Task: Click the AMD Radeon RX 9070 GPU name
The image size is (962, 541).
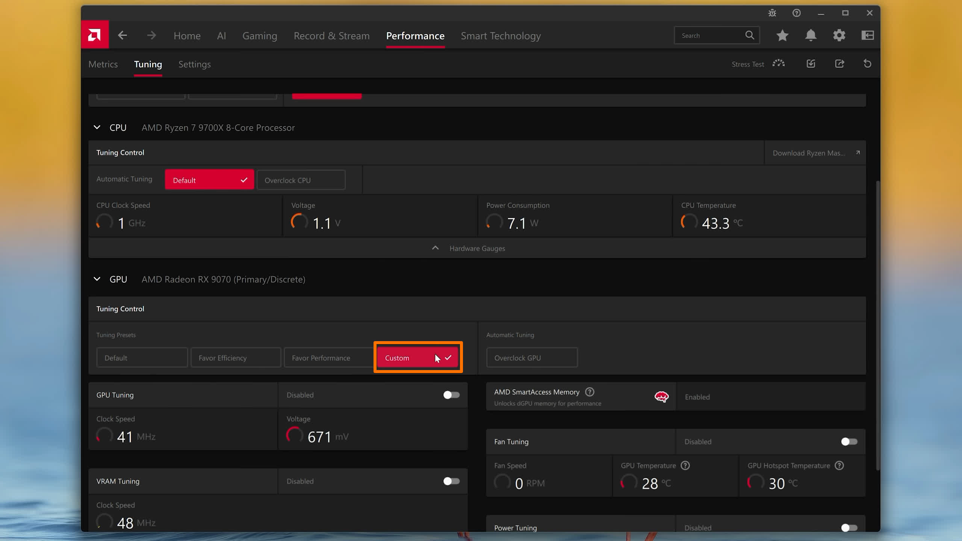Action: (223, 280)
